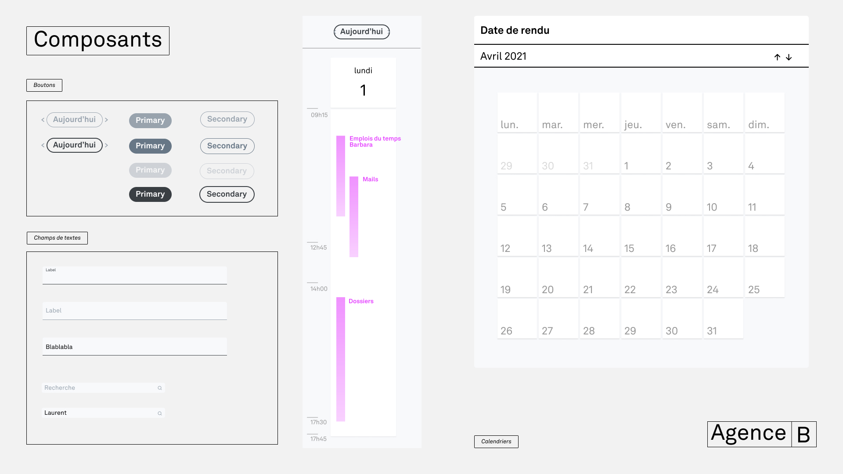Click the up arrow beside Avril 2021
This screenshot has width=843, height=474.
click(x=777, y=57)
